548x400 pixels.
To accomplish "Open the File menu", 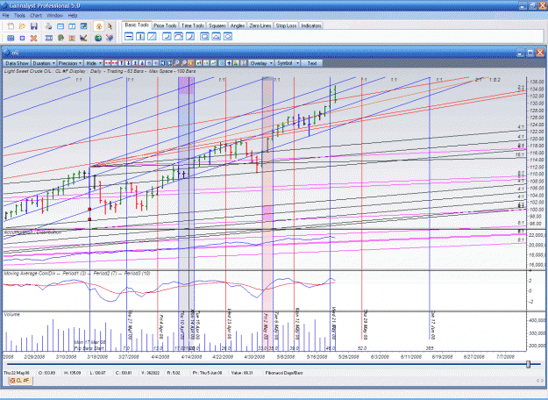I will [5, 16].
